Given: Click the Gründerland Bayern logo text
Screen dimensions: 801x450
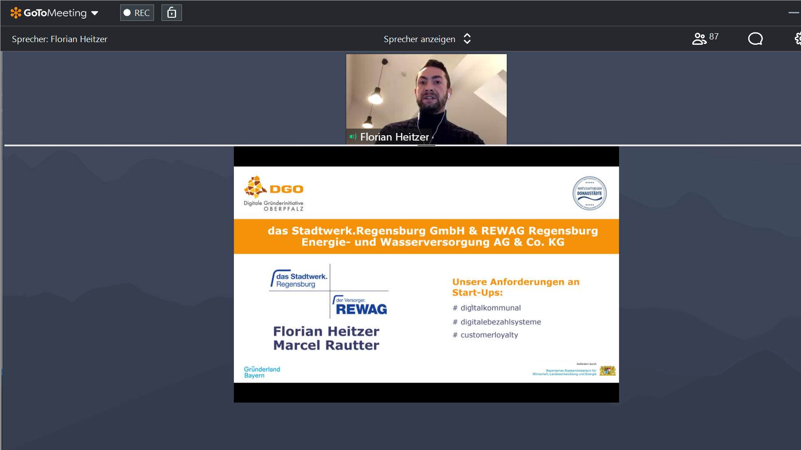Looking at the screenshot, I should coord(262,372).
